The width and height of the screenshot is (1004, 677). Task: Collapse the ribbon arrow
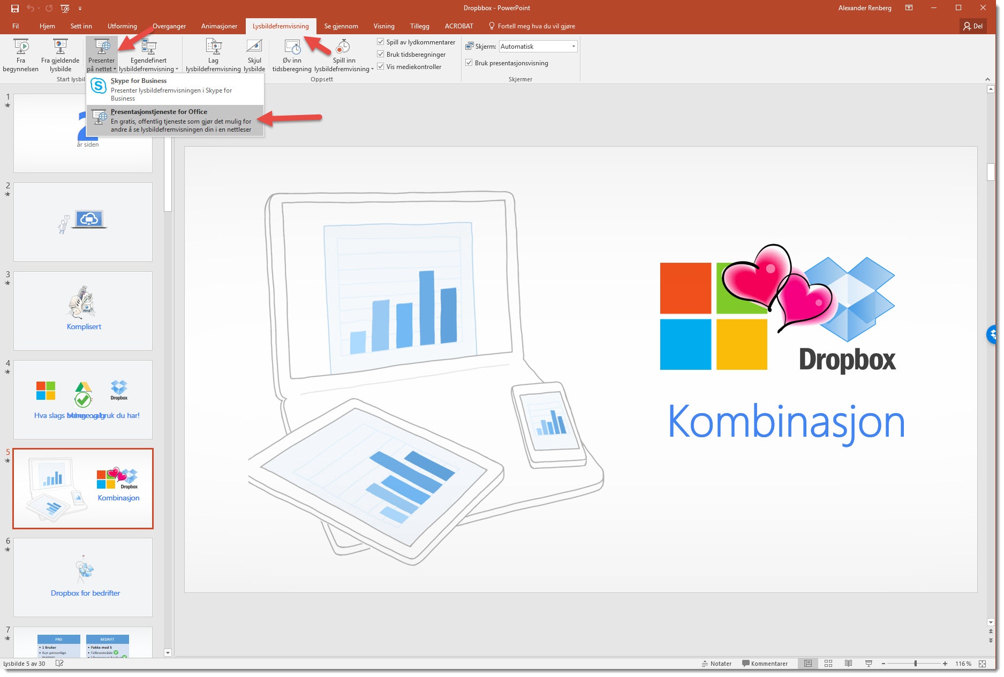pyautogui.click(x=988, y=79)
